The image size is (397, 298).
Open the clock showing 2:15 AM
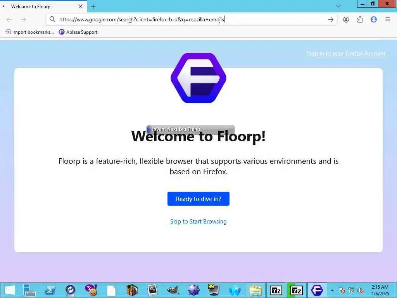point(380,290)
